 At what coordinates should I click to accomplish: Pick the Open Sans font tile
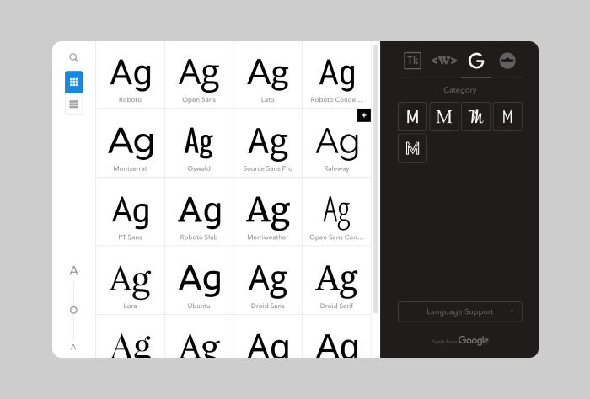(x=199, y=75)
